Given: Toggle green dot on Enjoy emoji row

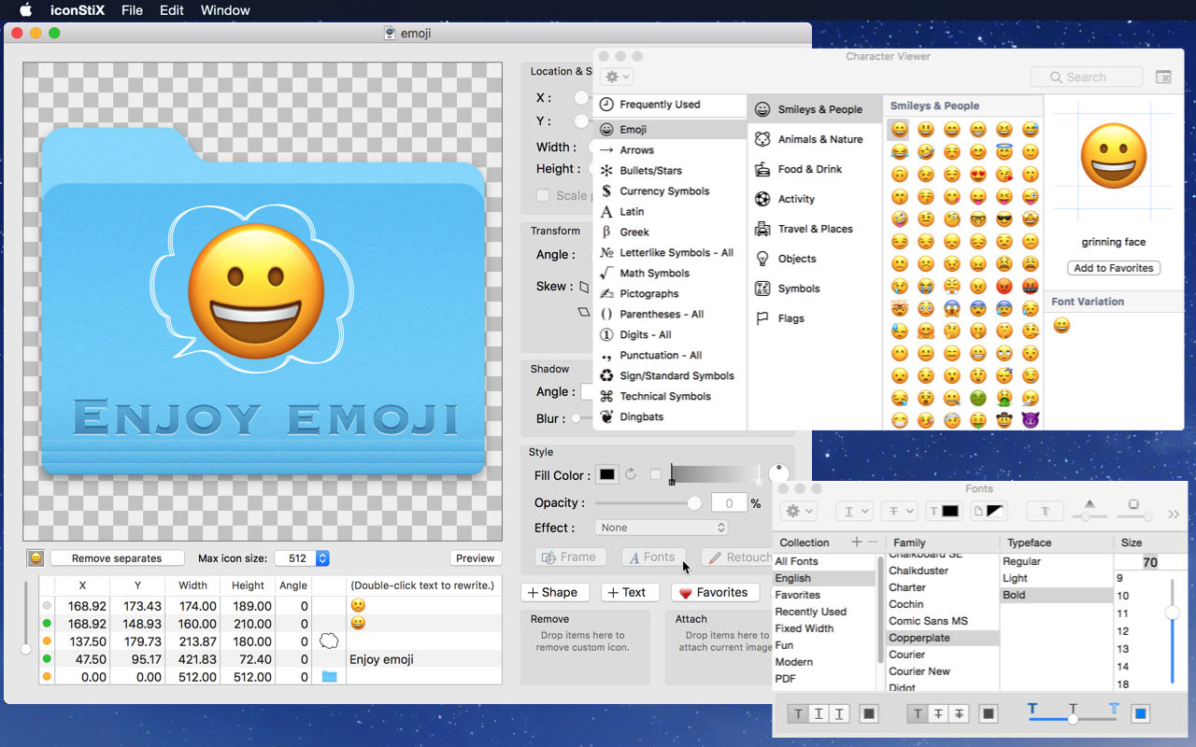Looking at the screenshot, I should 47,659.
